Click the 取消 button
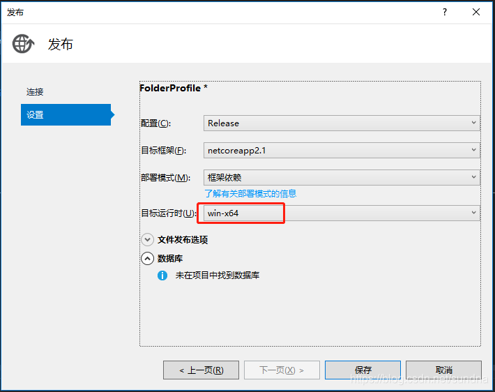This screenshot has width=495, height=392. (x=443, y=370)
